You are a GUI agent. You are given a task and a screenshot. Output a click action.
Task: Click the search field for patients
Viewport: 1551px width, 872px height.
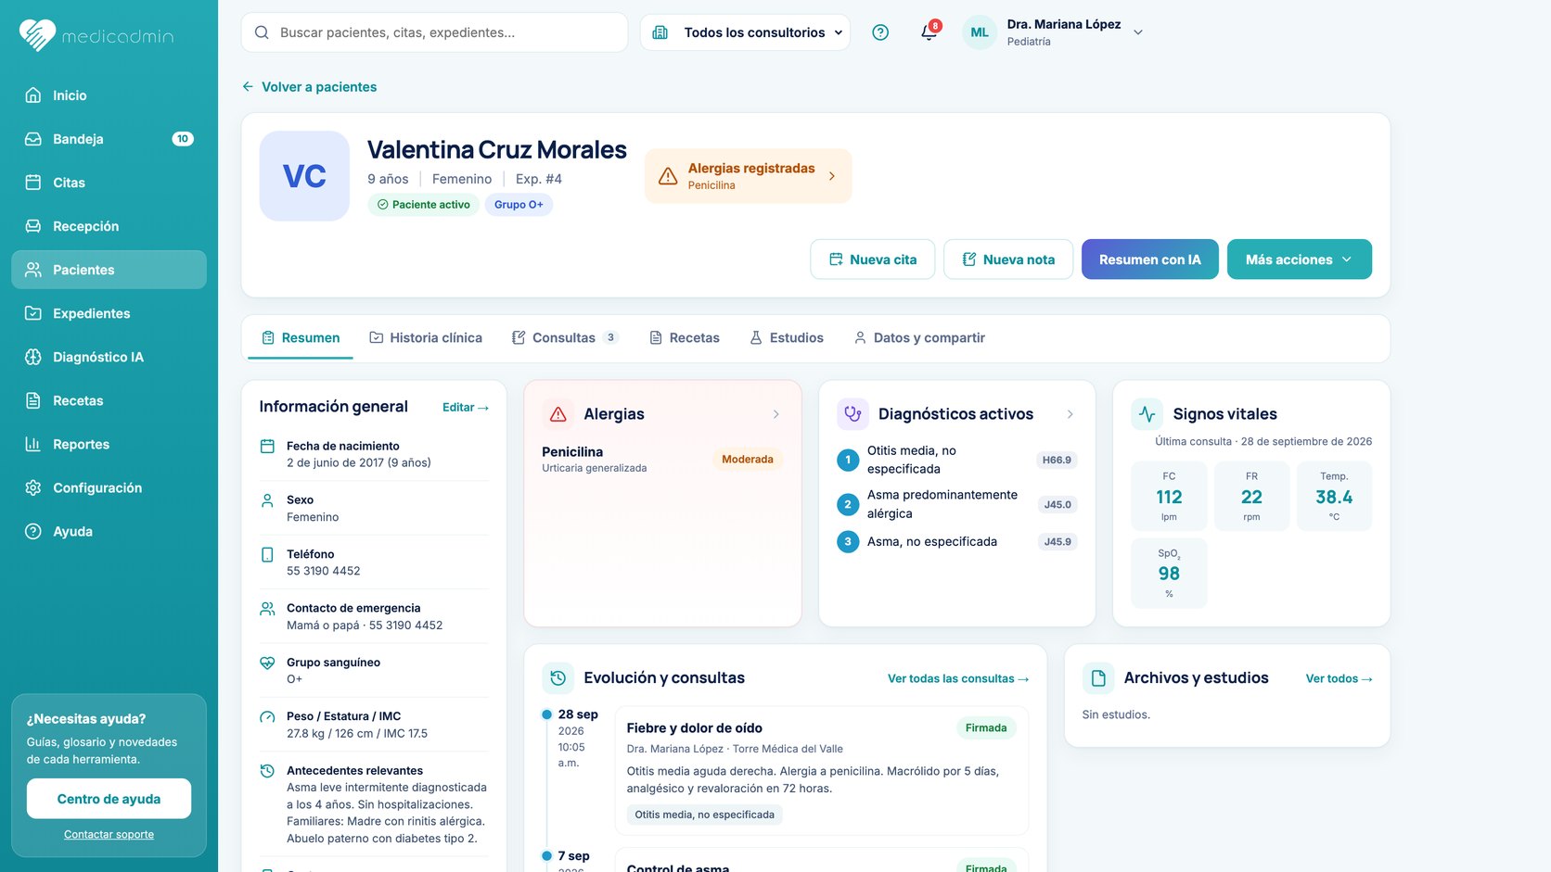(x=434, y=32)
